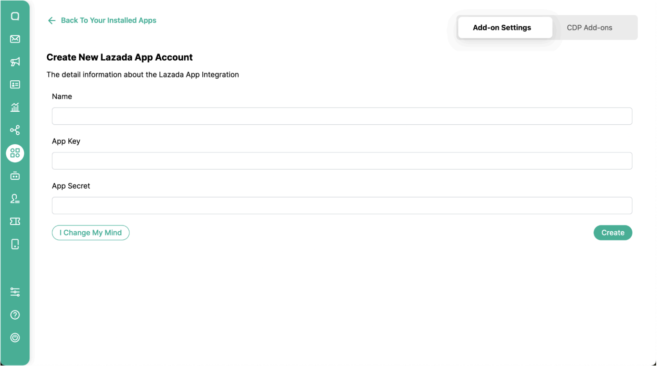Click the Create button
Screen dimensions: 657x366
pos(613,233)
